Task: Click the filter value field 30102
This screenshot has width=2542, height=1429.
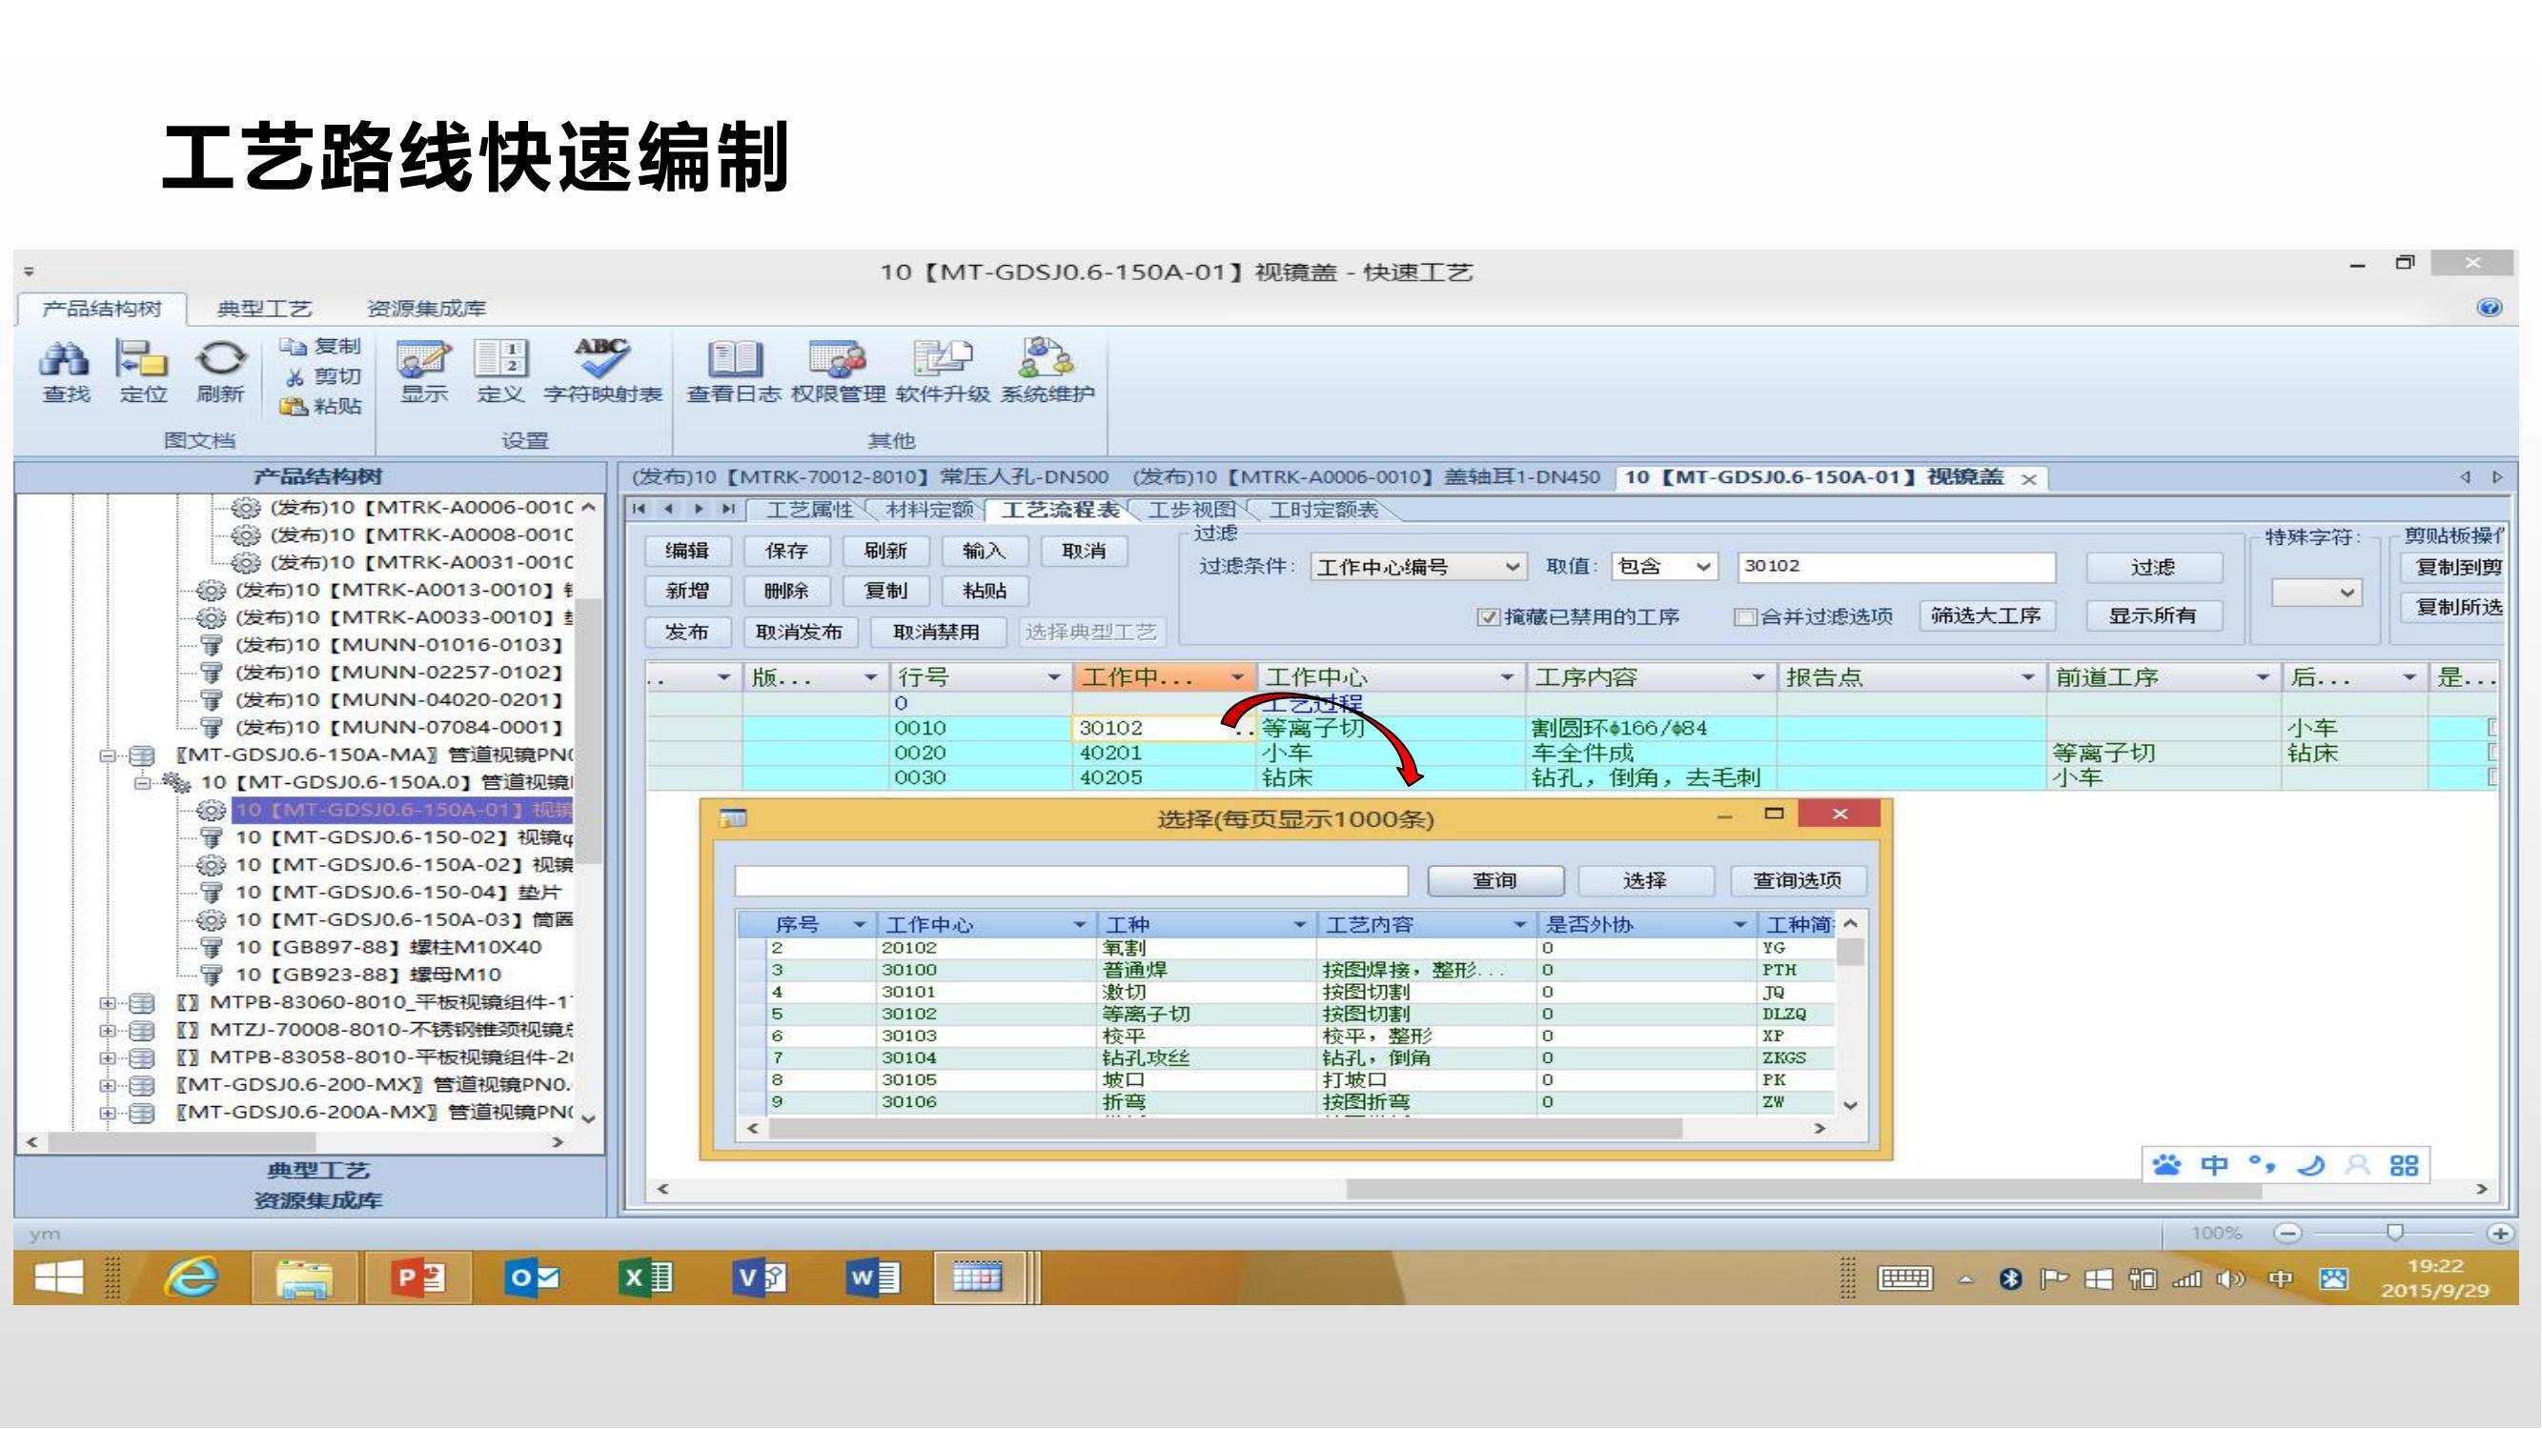Action: [1895, 566]
